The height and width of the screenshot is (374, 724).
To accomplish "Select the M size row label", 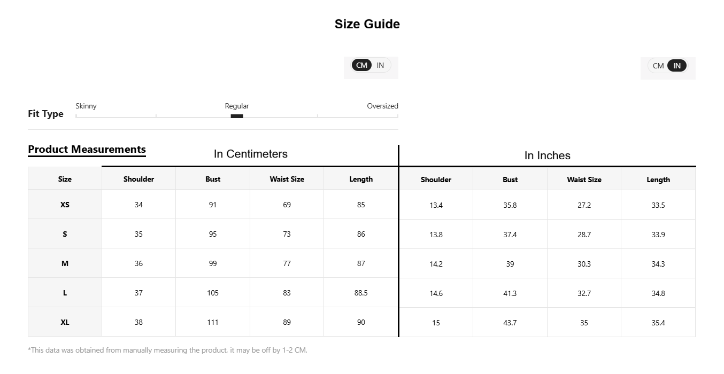I will pyautogui.click(x=65, y=263).
